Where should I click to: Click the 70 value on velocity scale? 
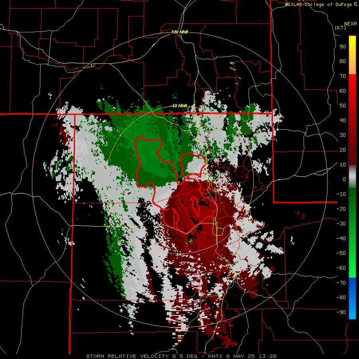pyautogui.click(x=343, y=76)
